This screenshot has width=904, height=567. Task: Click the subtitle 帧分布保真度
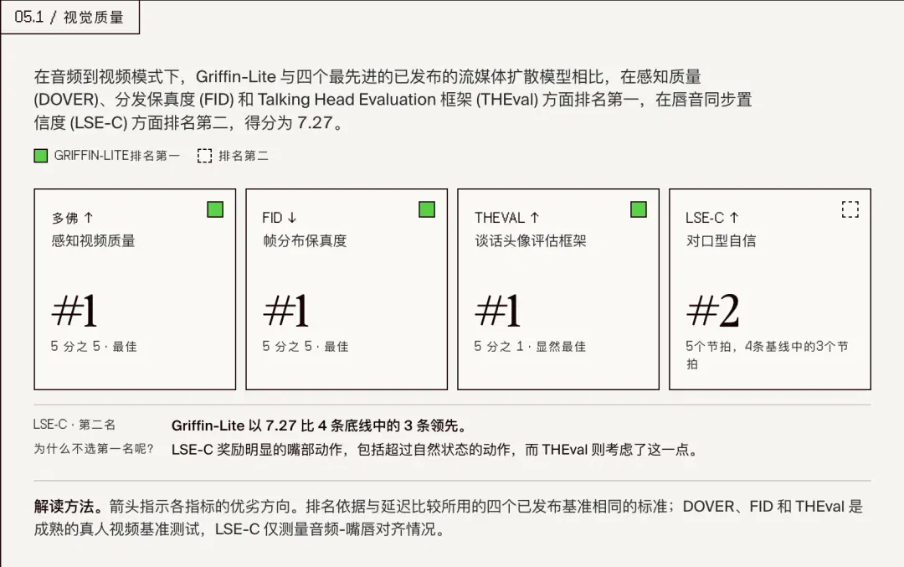pyautogui.click(x=305, y=240)
